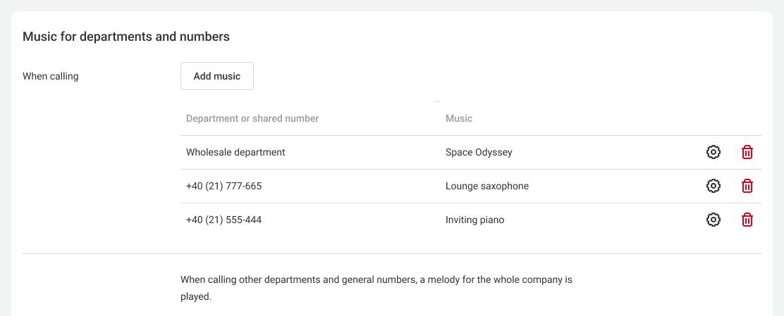Click the Lounge saxophone music name
Image resolution: width=784 pixels, height=316 pixels.
pyautogui.click(x=487, y=186)
